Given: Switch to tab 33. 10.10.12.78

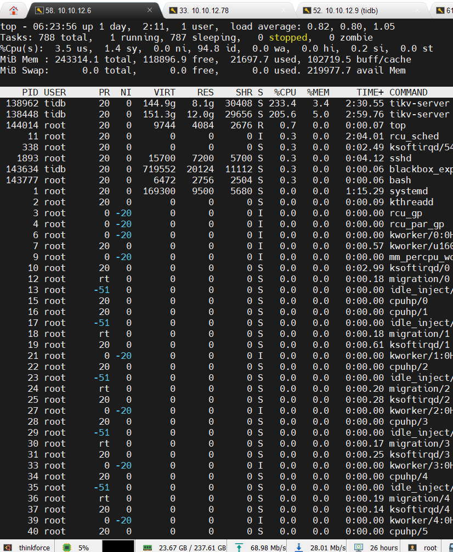Looking at the screenshot, I should pos(228,10).
